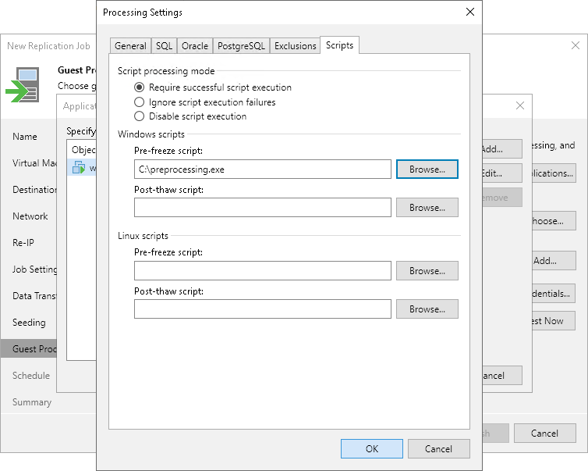588x471 pixels.
Task: Go to Seeding wizard step
Action: pyautogui.click(x=29, y=323)
